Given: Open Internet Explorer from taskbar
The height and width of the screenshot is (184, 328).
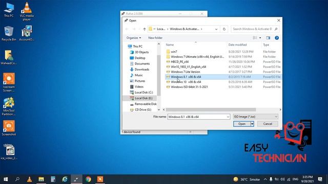Looking at the screenshot, I should (x=65, y=179).
